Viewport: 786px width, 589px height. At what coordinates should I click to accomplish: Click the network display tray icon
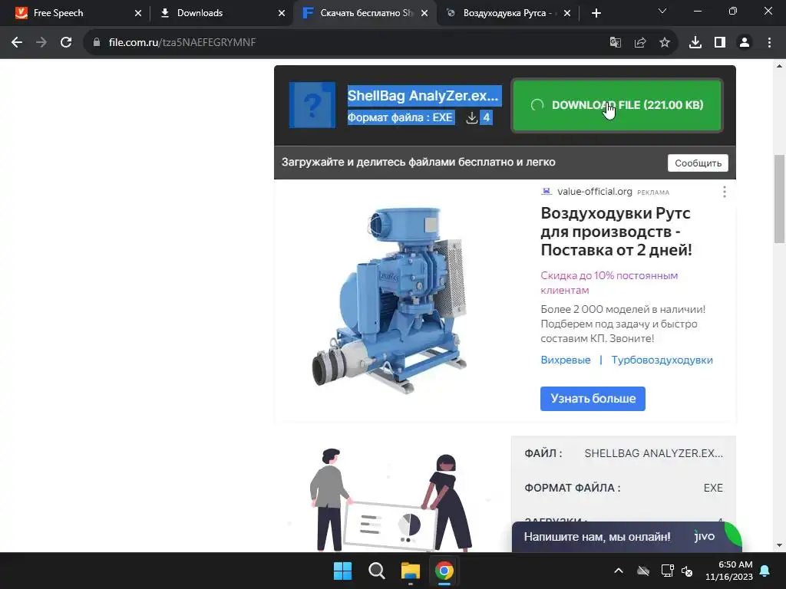click(667, 571)
